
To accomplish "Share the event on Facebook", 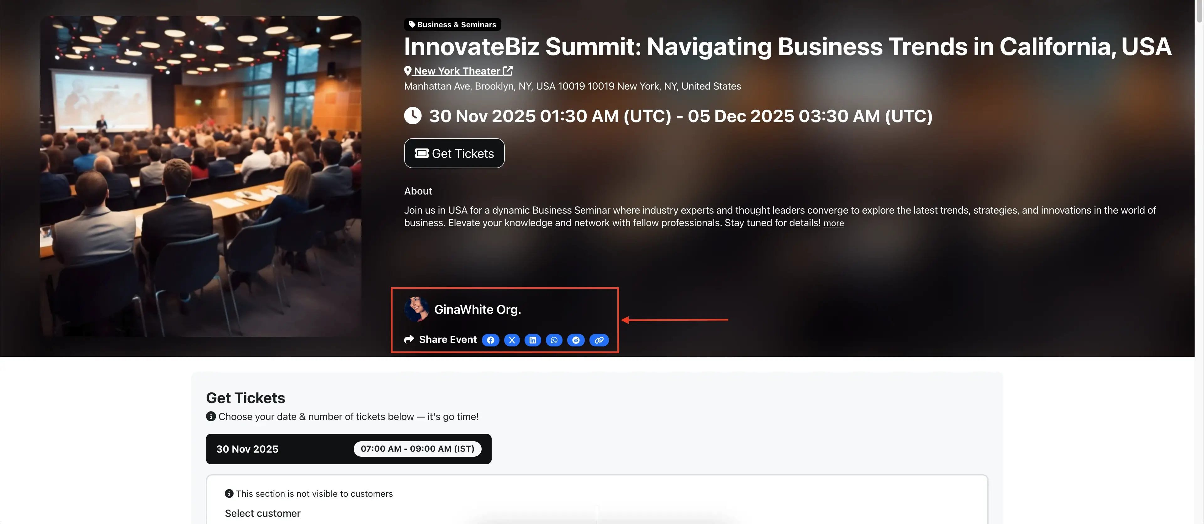I will click(490, 340).
